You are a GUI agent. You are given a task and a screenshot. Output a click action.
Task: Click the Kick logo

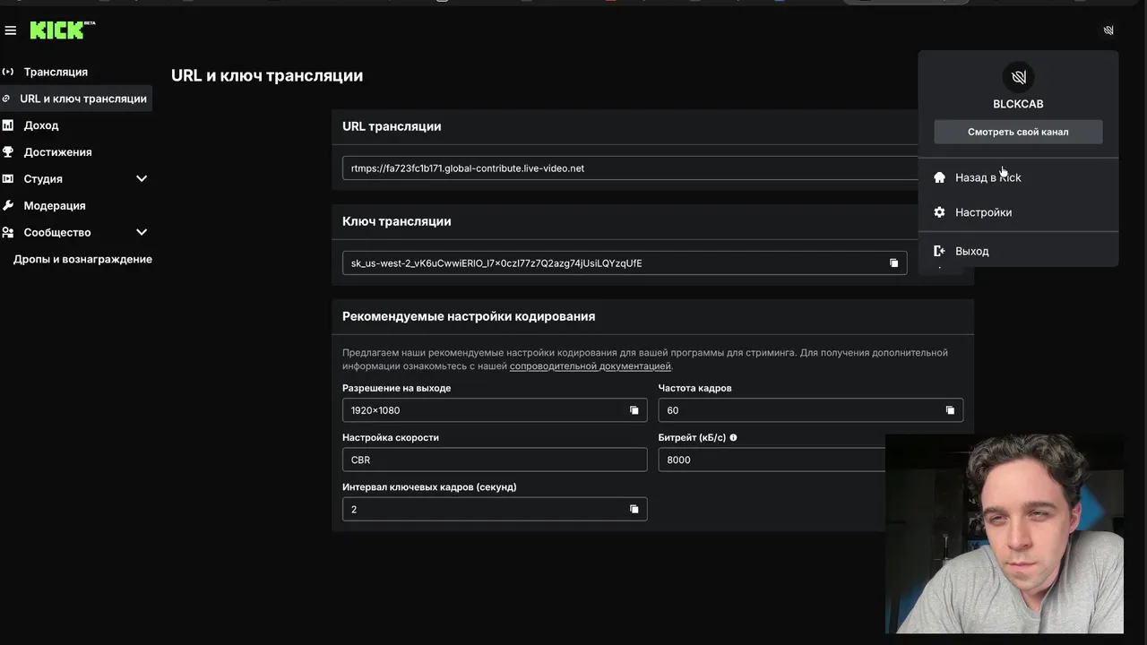pos(62,30)
